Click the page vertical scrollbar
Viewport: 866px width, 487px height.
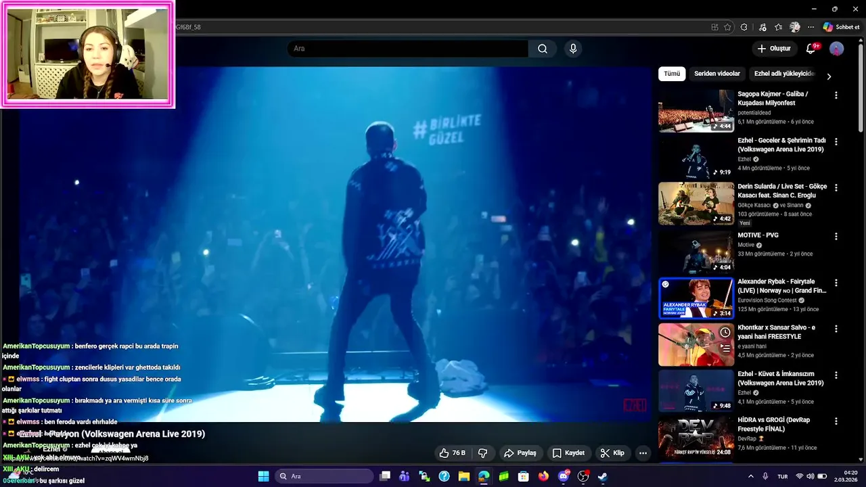point(861,88)
